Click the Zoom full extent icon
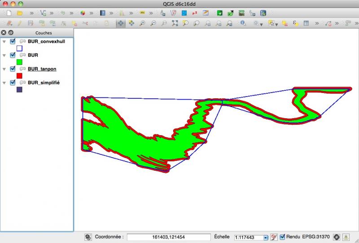This screenshot has height=243, width=359. (x=175, y=23)
